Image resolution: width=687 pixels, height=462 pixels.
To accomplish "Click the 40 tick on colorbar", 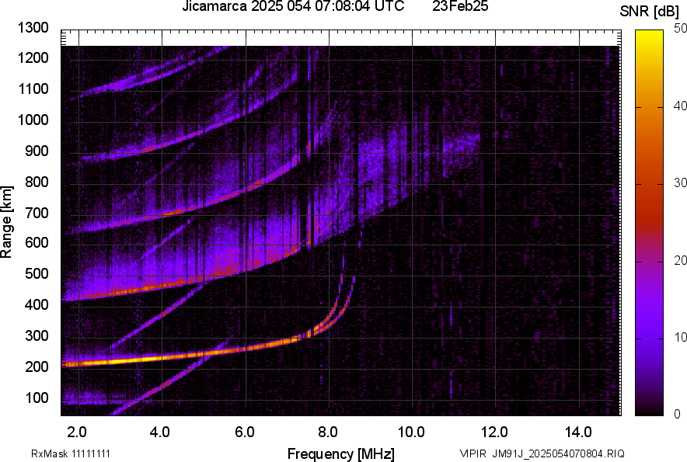I will pos(680,106).
